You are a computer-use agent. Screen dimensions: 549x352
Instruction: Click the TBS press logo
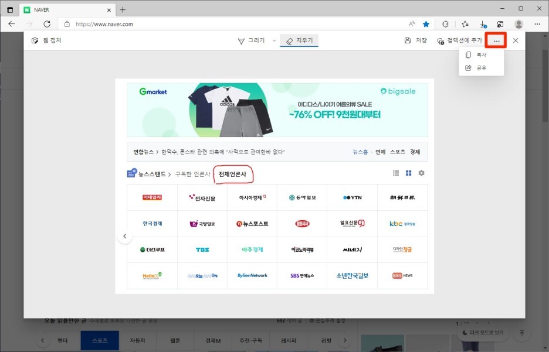coord(202,250)
